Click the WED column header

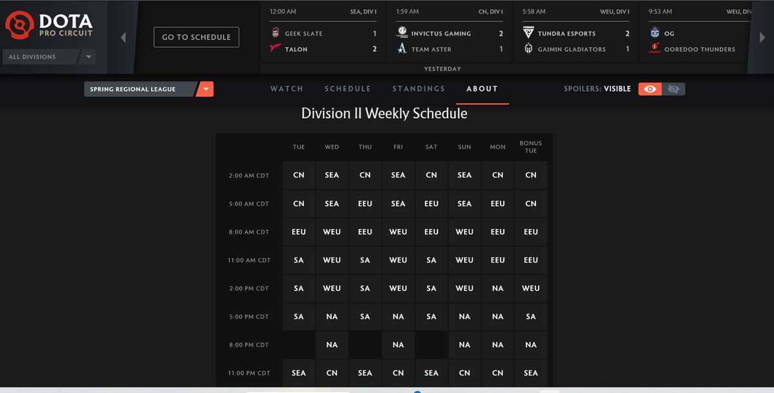pos(332,147)
